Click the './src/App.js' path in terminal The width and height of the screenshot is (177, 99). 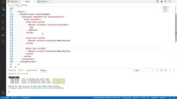click(x=14, y=77)
